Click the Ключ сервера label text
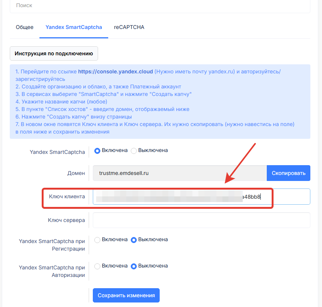Image resolution: width=322 pixels, height=307 pixels. click(x=66, y=220)
